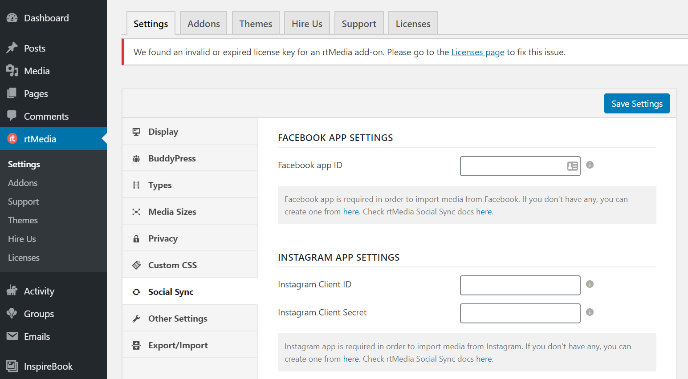
Task: Select the Settings tab
Action: click(151, 24)
